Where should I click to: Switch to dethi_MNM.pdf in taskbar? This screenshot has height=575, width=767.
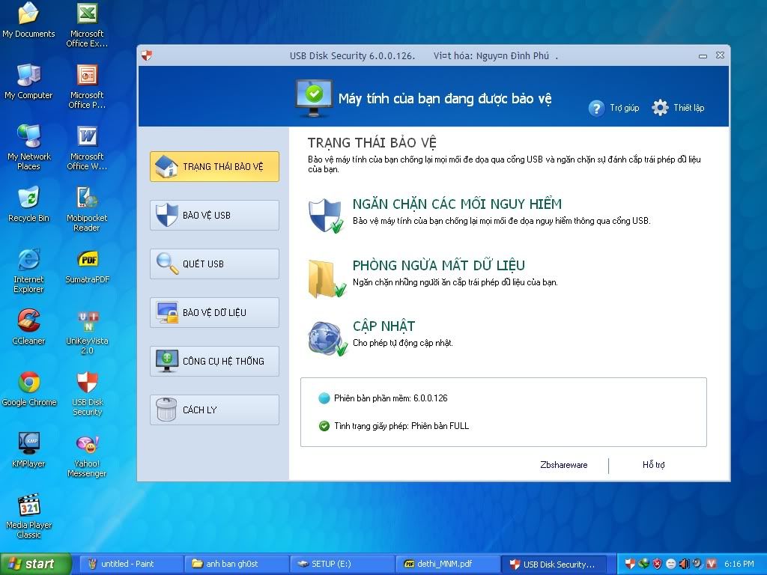coord(448,564)
